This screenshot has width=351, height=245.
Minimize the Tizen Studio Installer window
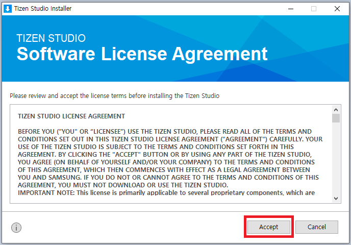(x=291, y=9)
